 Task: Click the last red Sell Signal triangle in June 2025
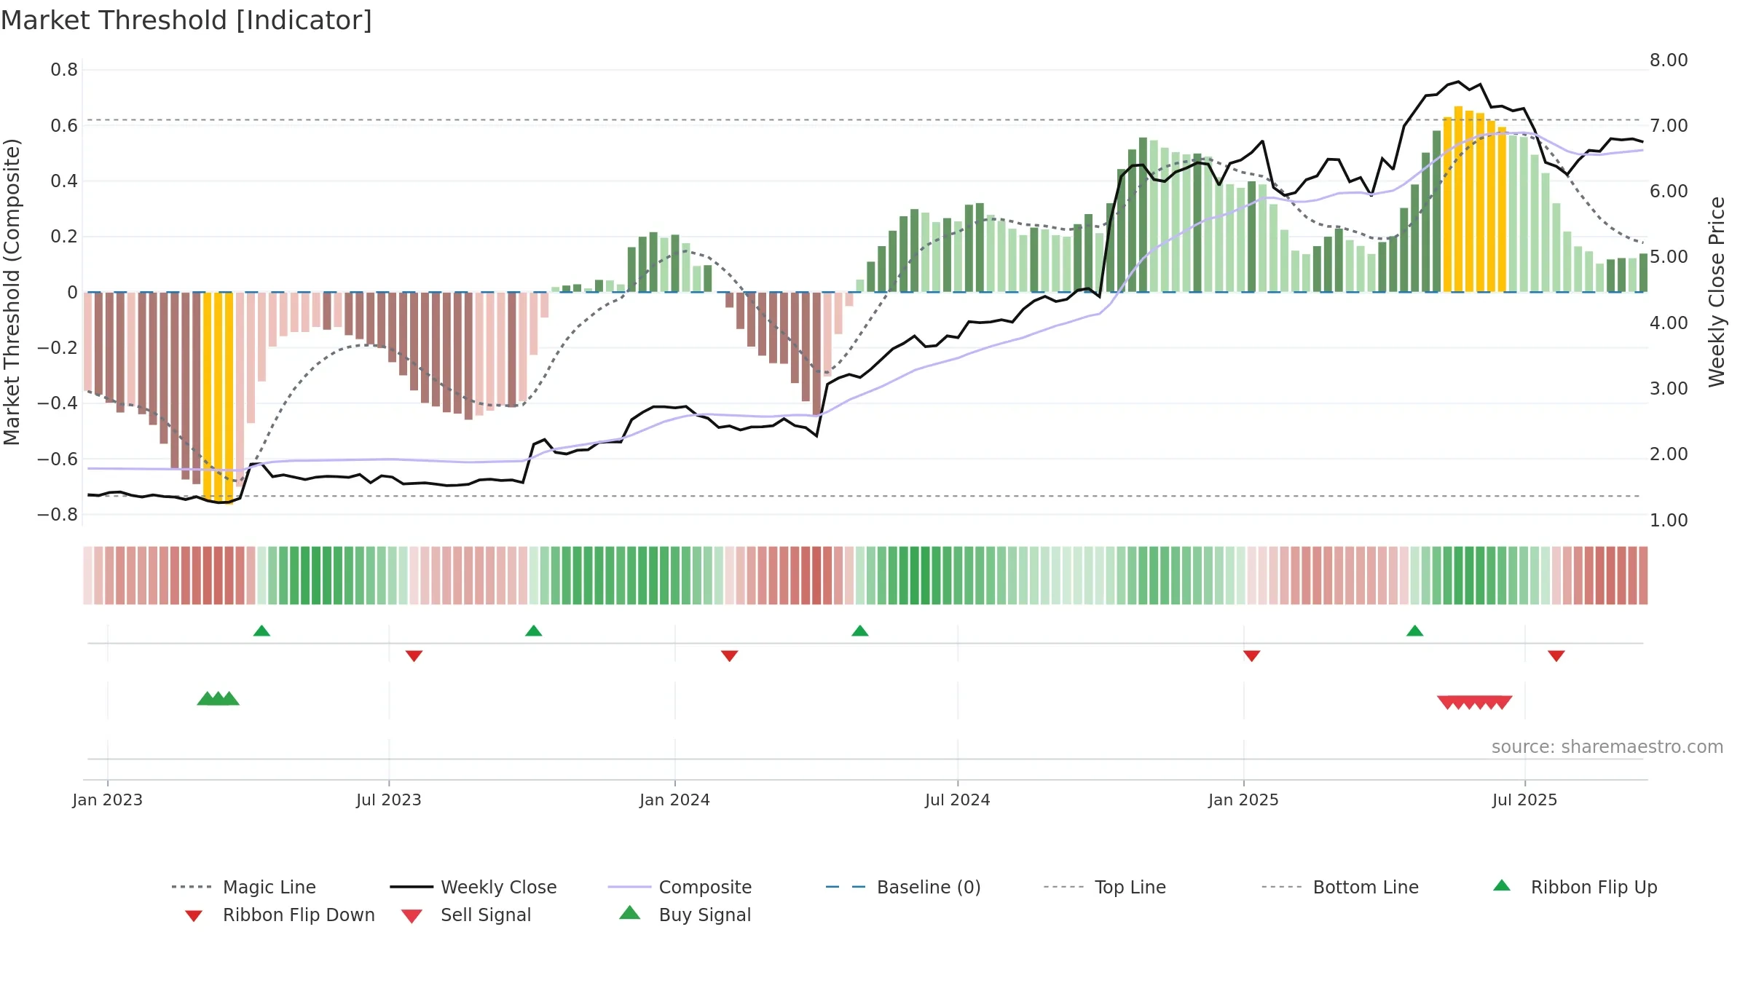tap(1503, 703)
